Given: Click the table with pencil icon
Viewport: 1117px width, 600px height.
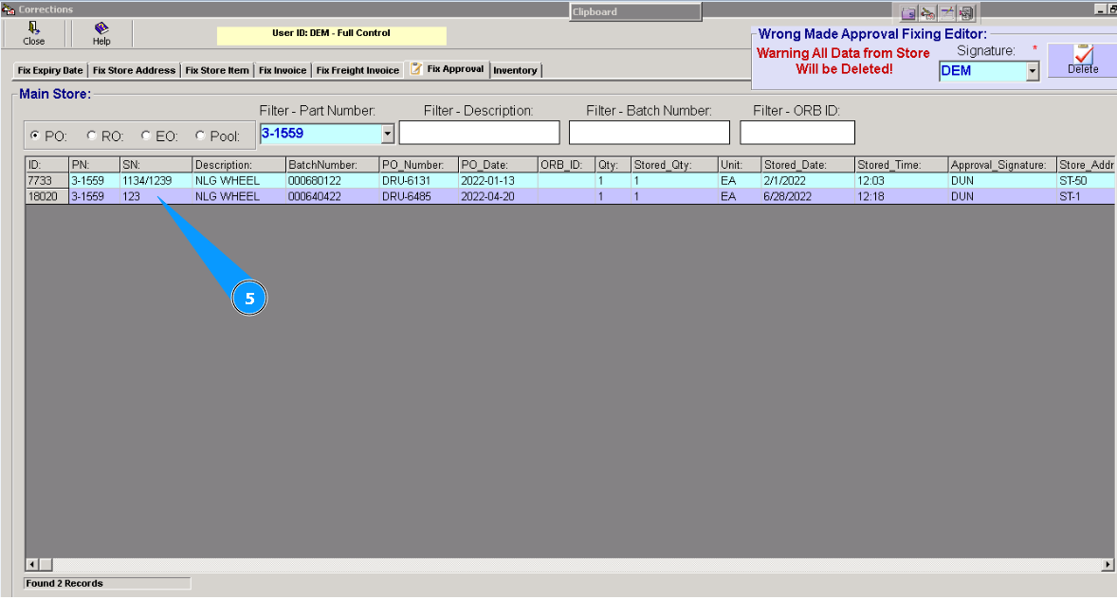Looking at the screenshot, I should coord(946,13).
